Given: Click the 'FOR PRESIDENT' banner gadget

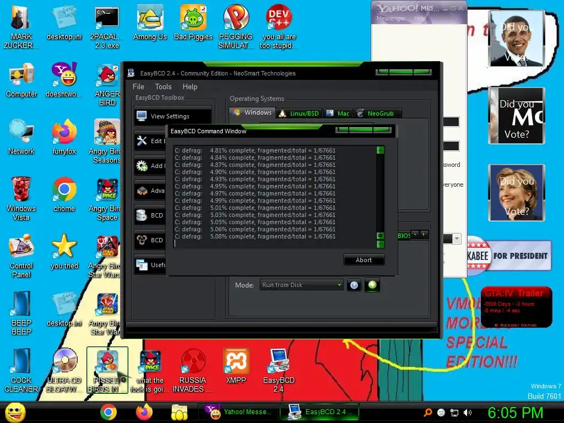Looking at the screenshot, I should [x=509, y=256].
